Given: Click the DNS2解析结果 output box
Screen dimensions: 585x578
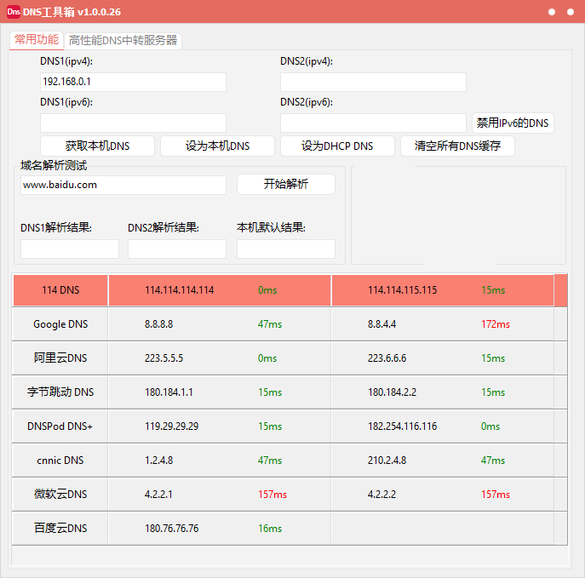Looking at the screenshot, I should pyautogui.click(x=177, y=249).
